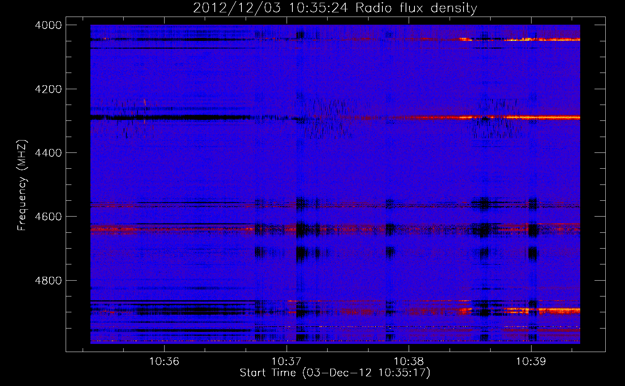The height and width of the screenshot is (386, 625).
Task: Select the 4800 frequency tick label
Action: click(48, 280)
